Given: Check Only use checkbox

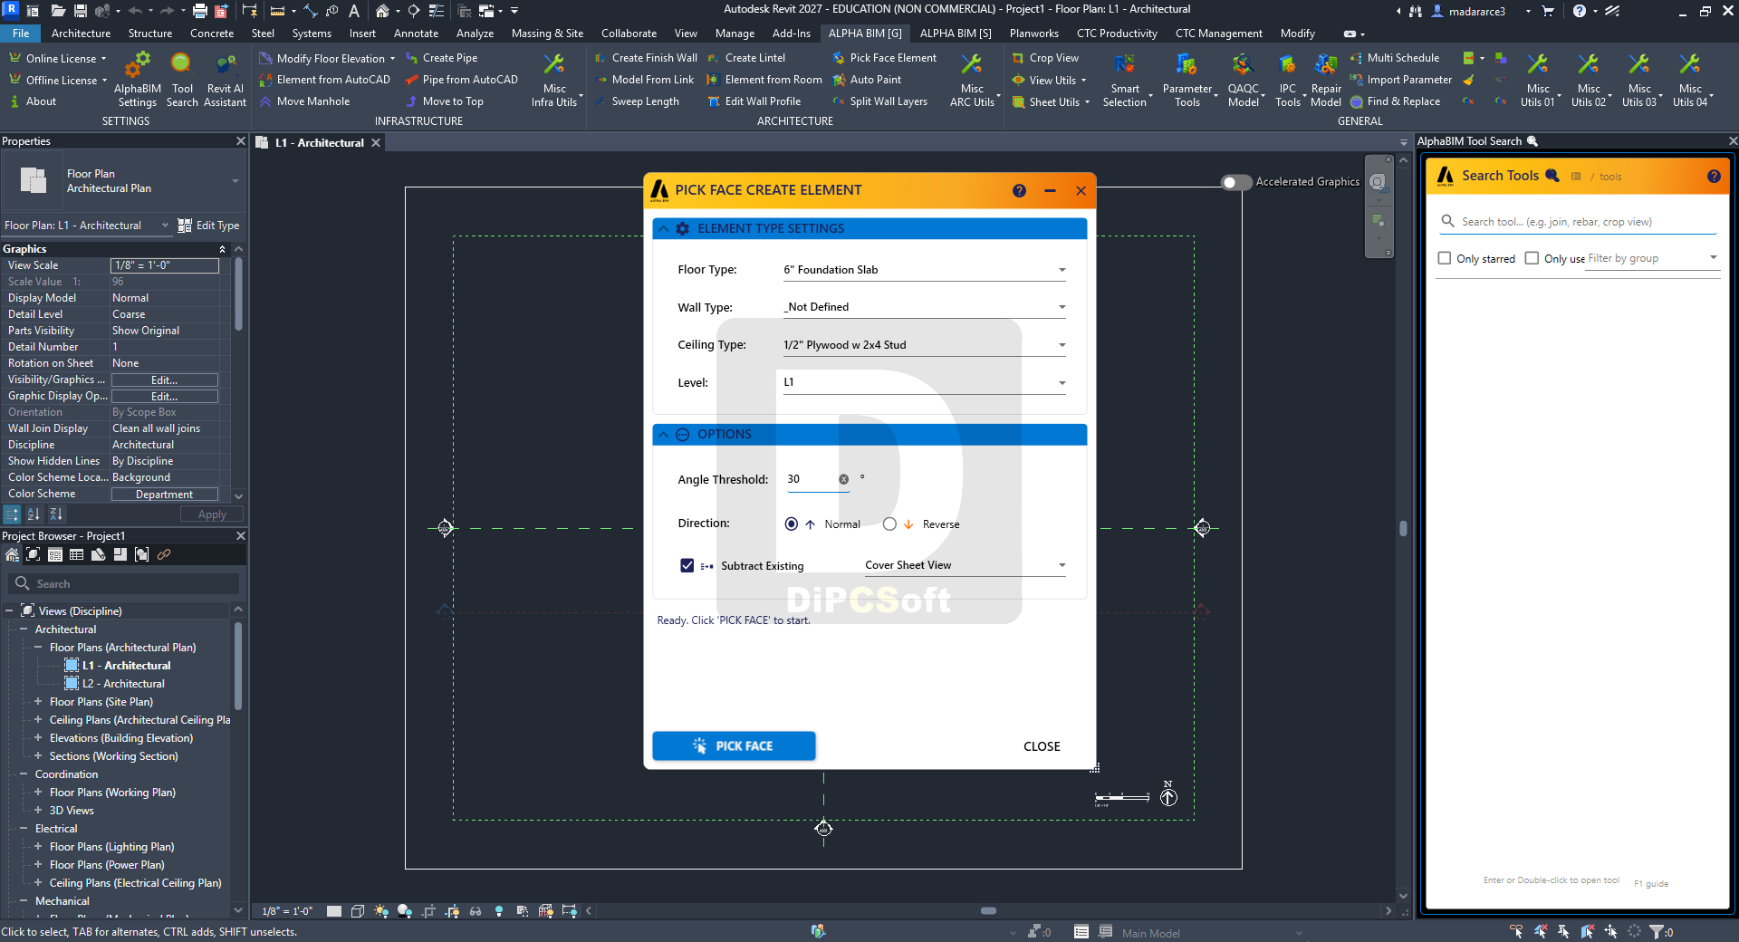Looking at the screenshot, I should tap(1532, 258).
